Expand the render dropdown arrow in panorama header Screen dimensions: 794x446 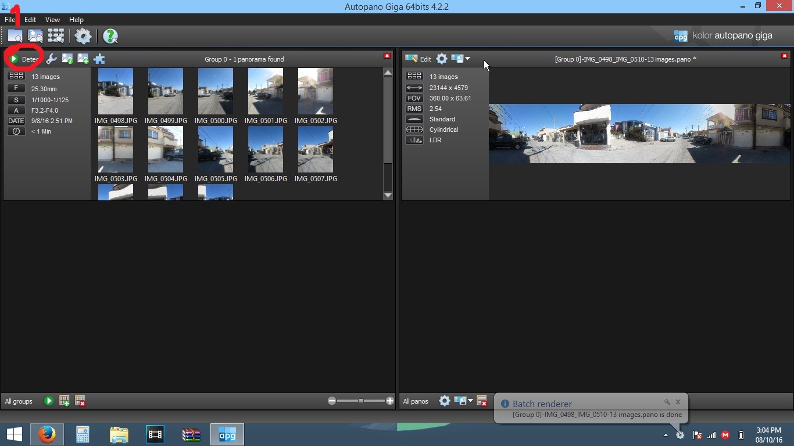coord(467,59)
